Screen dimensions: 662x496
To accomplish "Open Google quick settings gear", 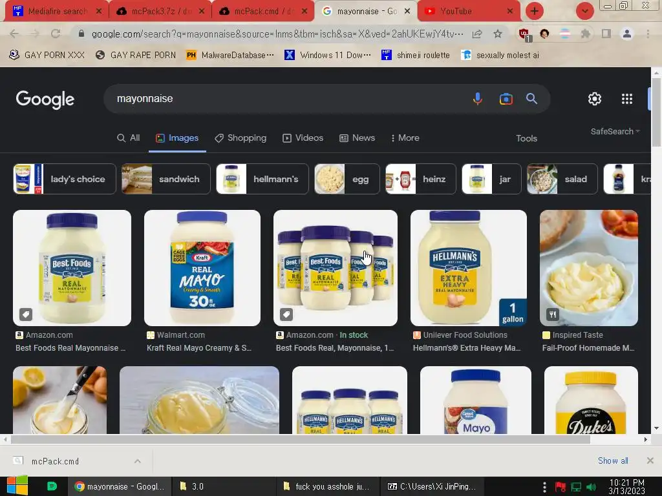I will click(595, 99).
